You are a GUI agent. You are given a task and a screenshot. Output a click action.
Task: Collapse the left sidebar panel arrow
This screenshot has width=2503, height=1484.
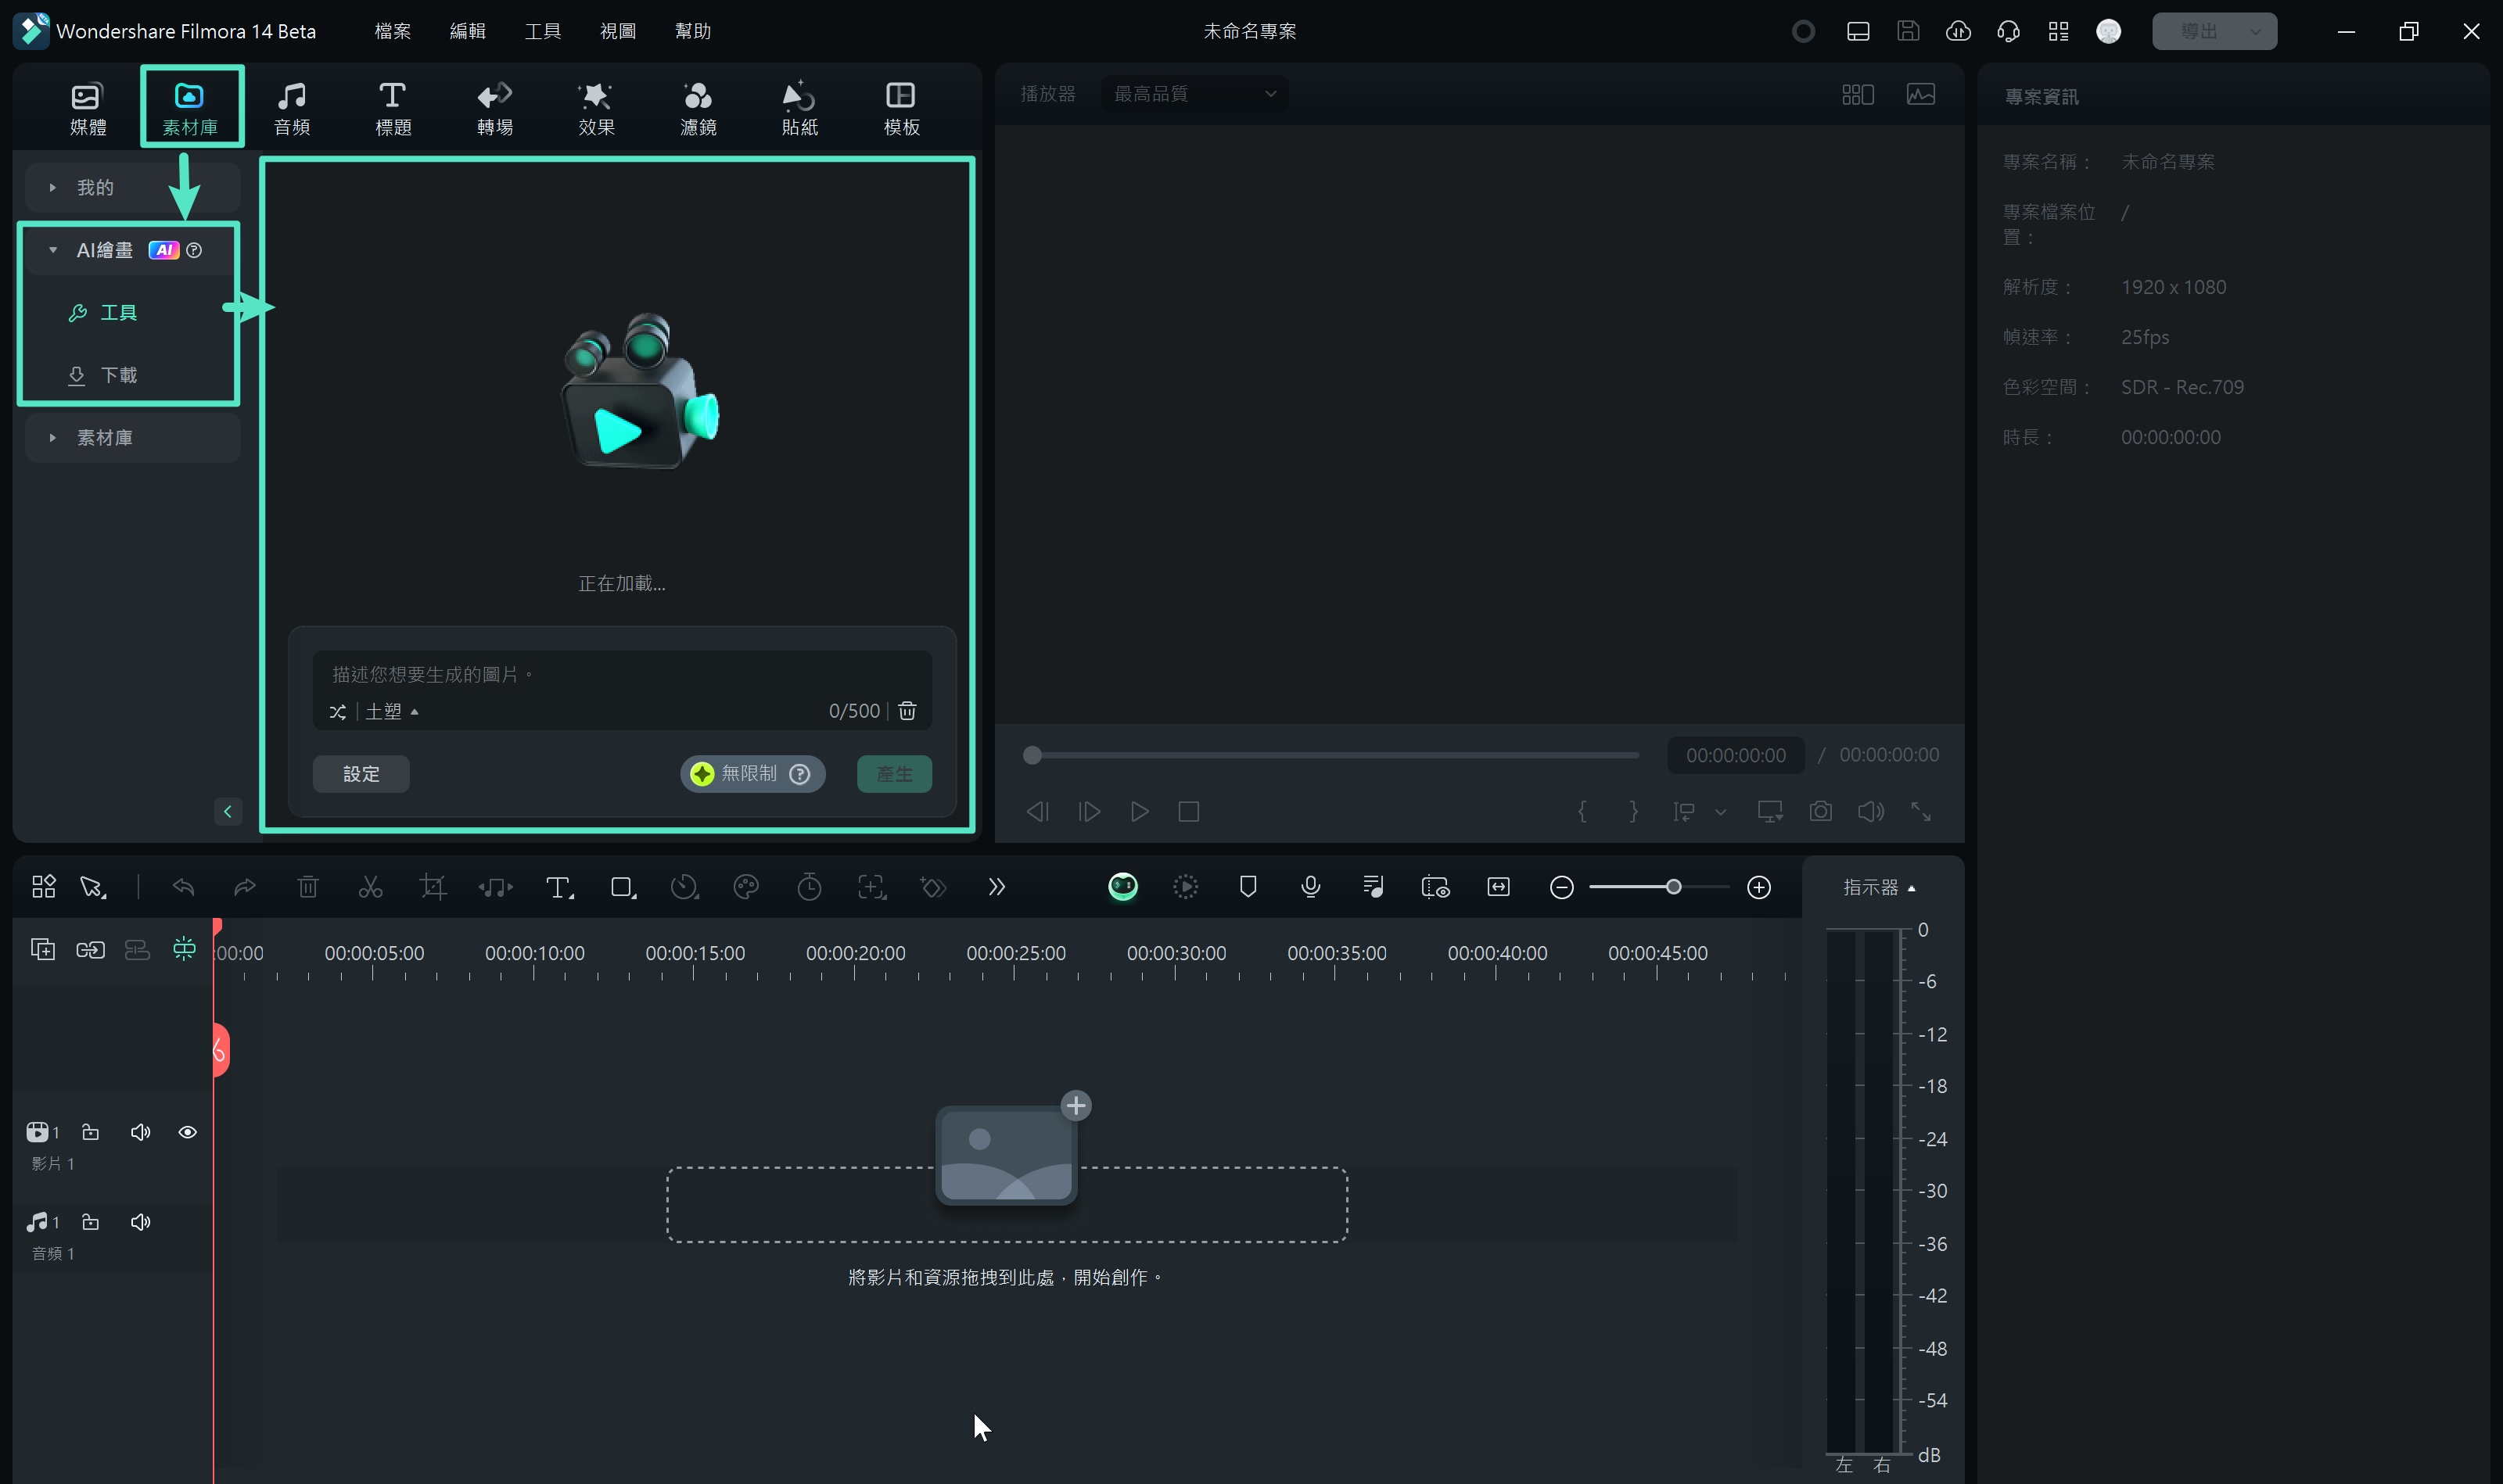pyautogui.click(x=228, y=811)
